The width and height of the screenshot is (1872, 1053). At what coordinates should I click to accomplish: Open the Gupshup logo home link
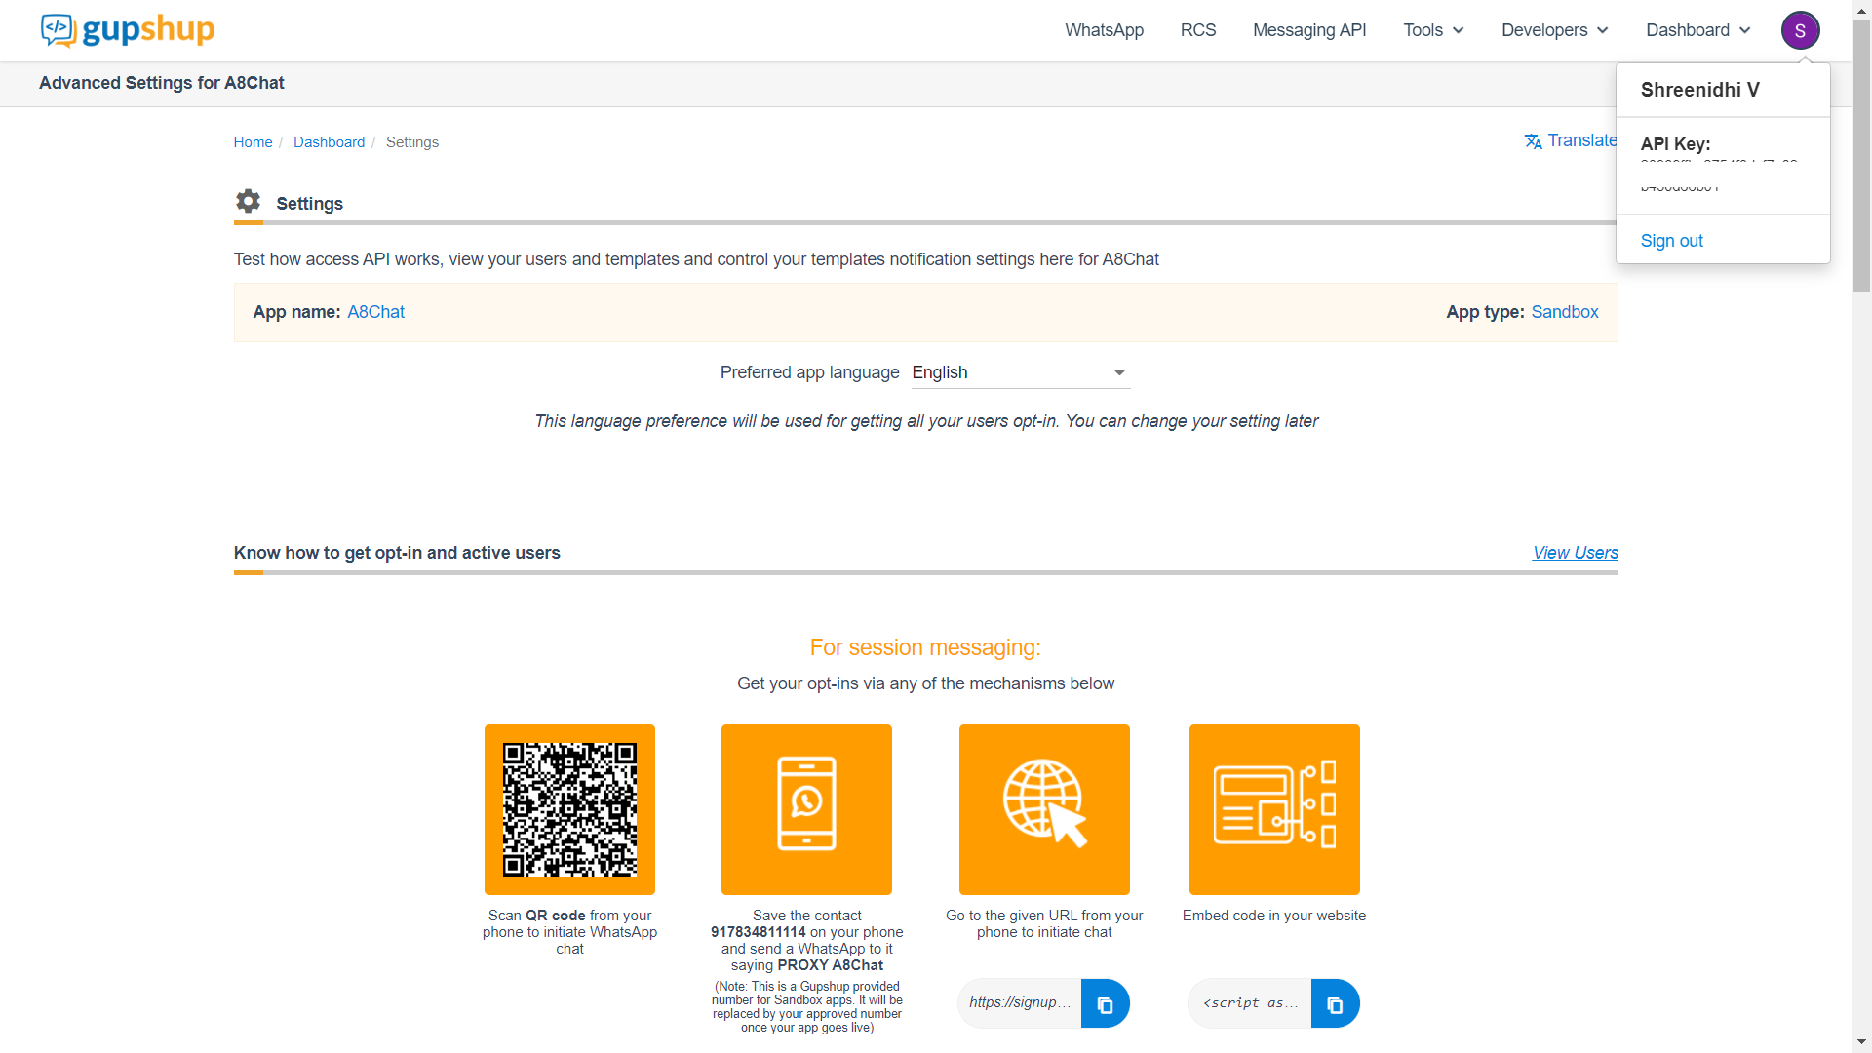point(127,30)
